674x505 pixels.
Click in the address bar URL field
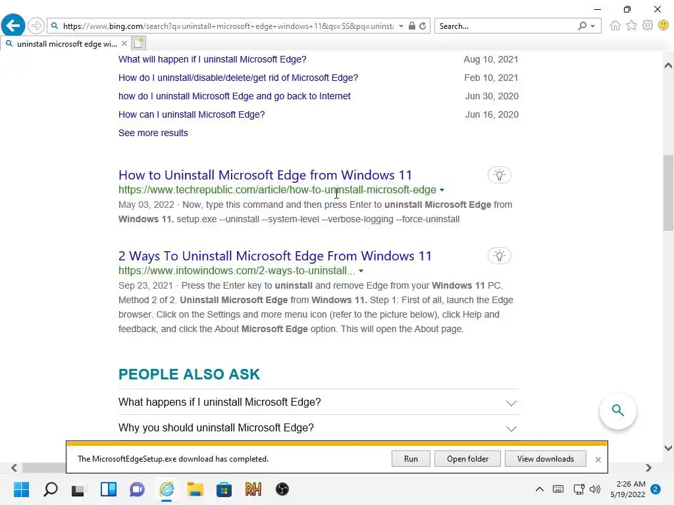228,26
